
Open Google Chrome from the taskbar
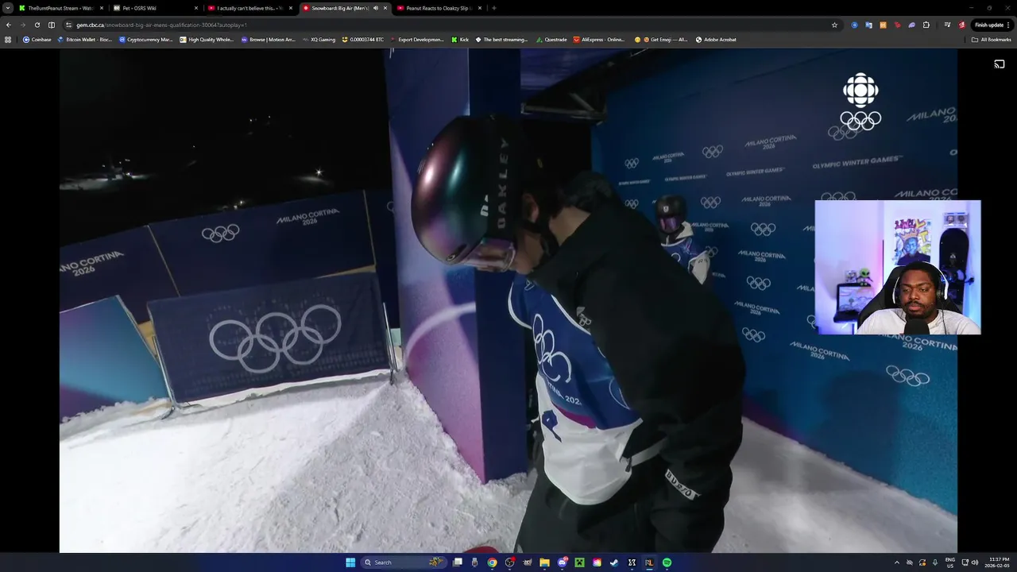(x=492, y=562)
